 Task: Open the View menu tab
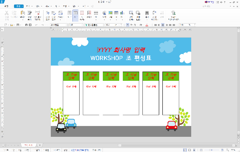click(28, 6)
